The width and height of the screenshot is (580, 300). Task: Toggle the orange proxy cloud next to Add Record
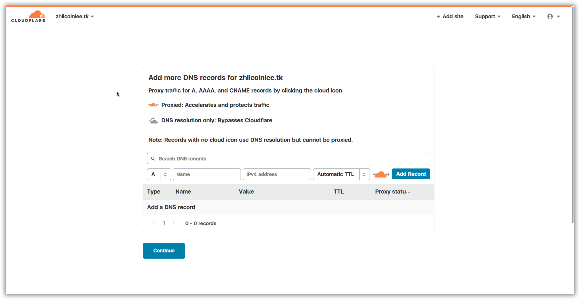pos(381,174)
